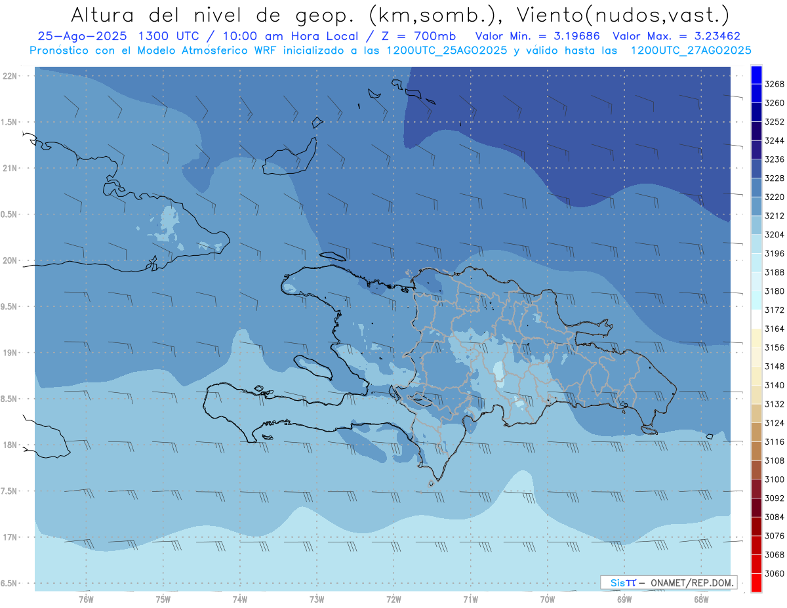Click the 3228 colorbar label
The height and width of the screenshot is (608, 787).
click(775, 178)
